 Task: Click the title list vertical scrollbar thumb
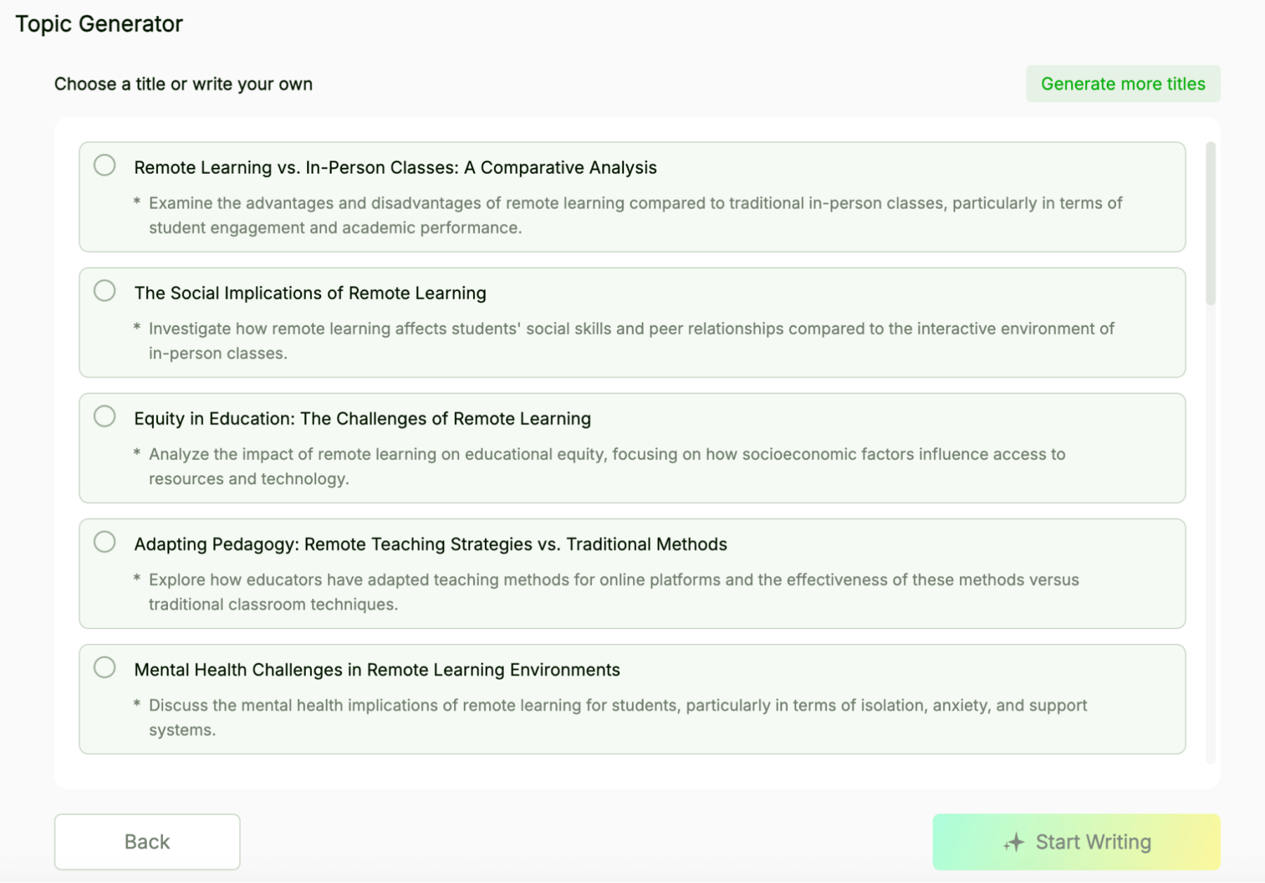pos(1210,224)
